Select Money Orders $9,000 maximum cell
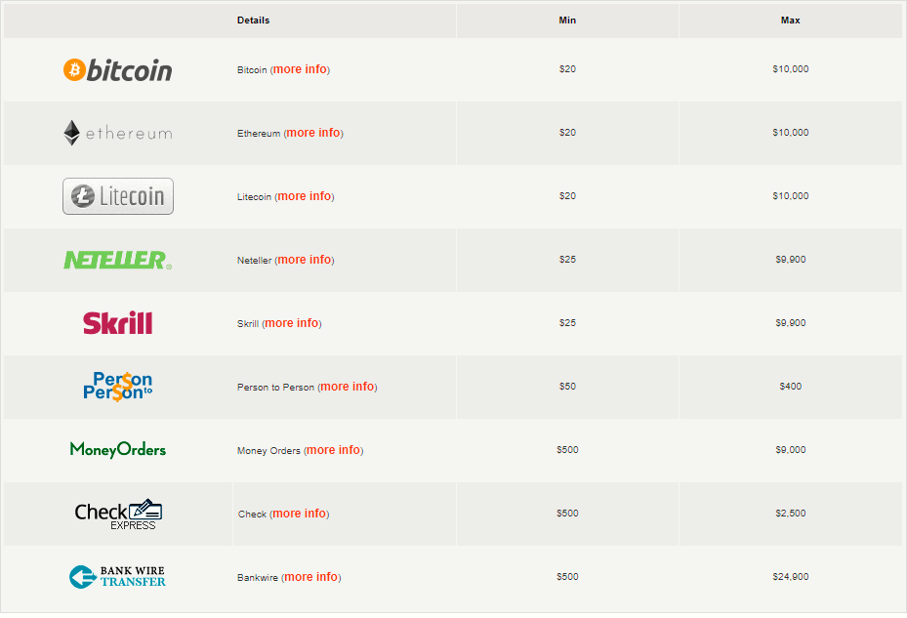 tap(790, 450)
